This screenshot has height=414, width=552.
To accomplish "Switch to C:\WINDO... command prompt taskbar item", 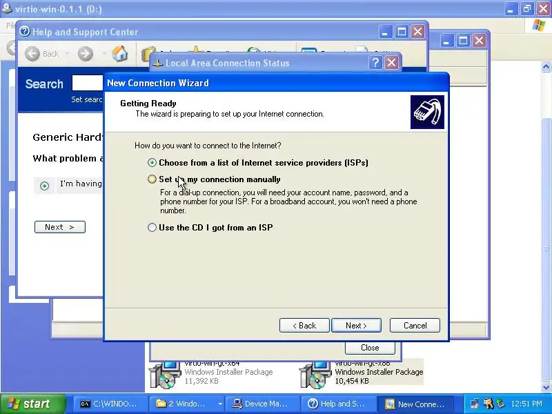I will (x=110, y=404).
